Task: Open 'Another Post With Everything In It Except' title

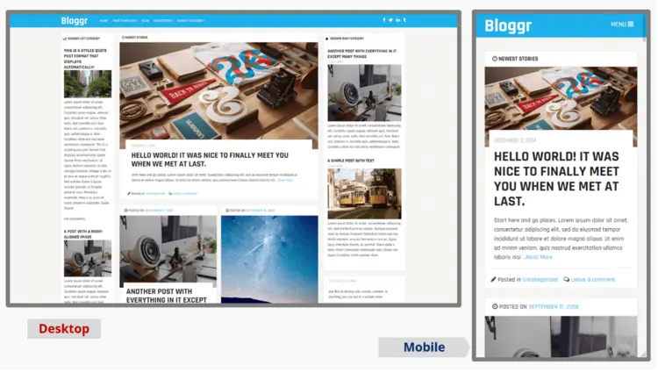Action: [167, 296]
